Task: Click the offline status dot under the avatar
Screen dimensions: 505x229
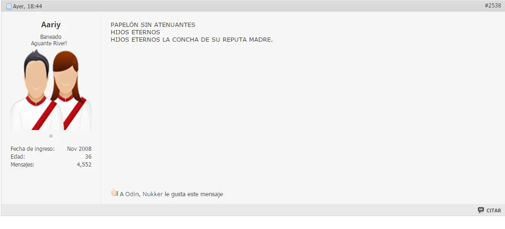Action: tap(51, 136)
